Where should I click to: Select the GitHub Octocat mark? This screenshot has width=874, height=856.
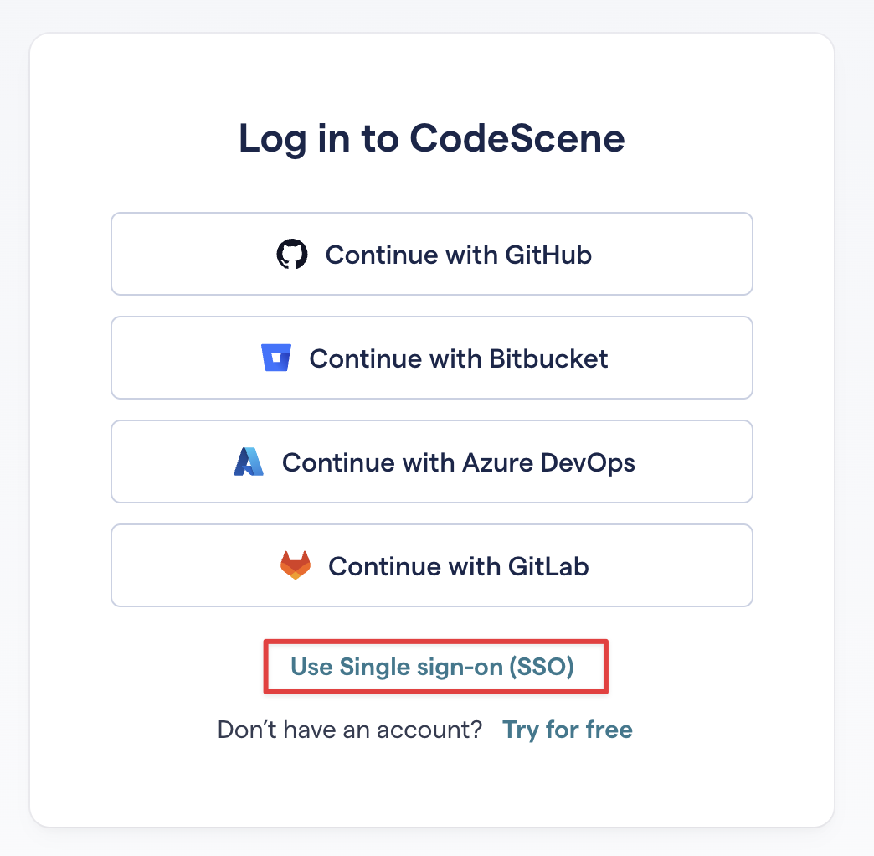tap(293, 254)
